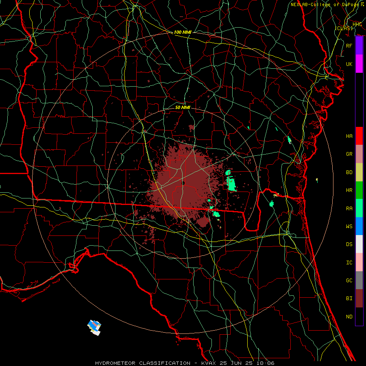
Task: Click the RA legend label
Action: pos(349,208)
